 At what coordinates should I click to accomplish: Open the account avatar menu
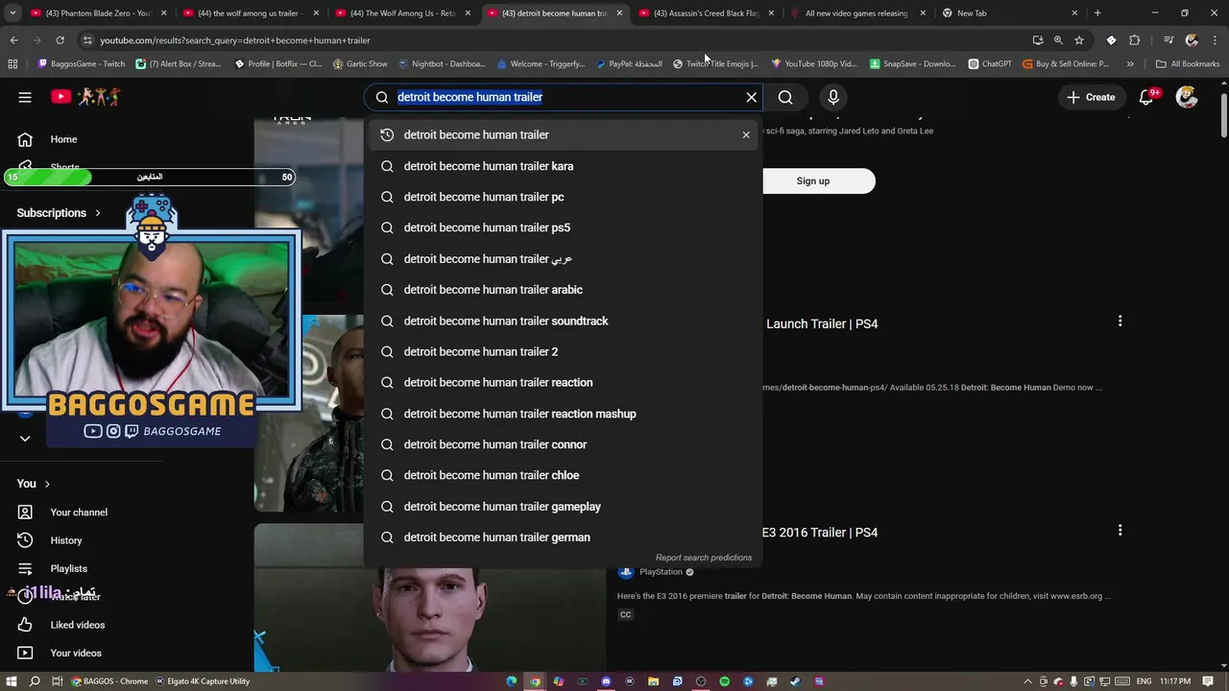tap(1188, 97)
